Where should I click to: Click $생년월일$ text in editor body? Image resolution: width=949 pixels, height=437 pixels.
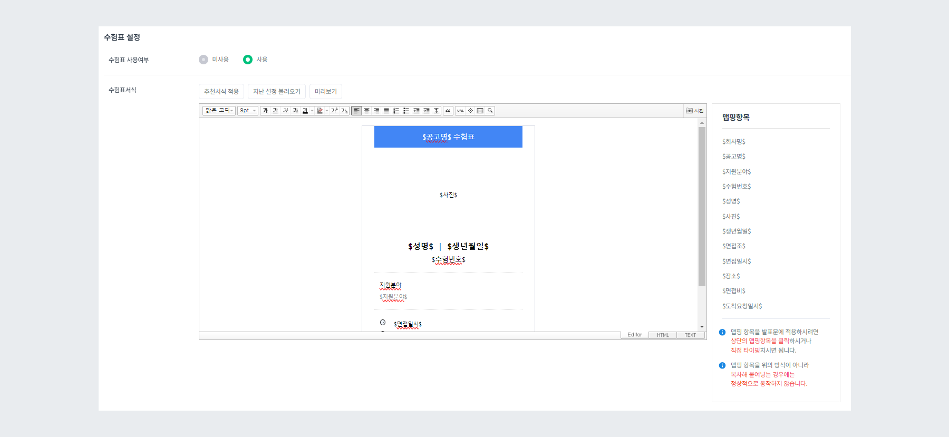click(468, 246)
